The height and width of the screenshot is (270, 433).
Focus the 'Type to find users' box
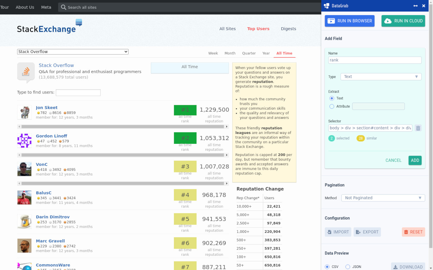pos(78,92)
